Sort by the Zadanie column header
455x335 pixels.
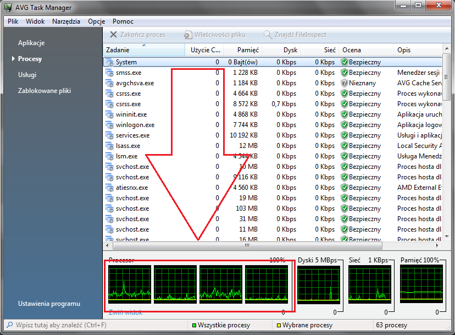(x=144, y=50)
